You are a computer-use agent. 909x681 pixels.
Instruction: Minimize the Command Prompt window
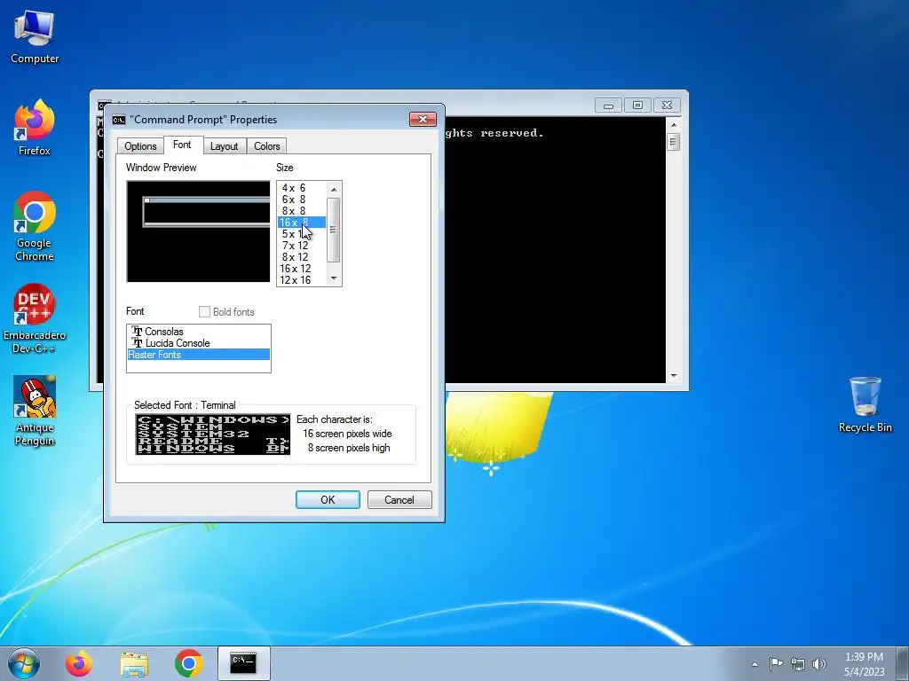click(x=608, y=106)
